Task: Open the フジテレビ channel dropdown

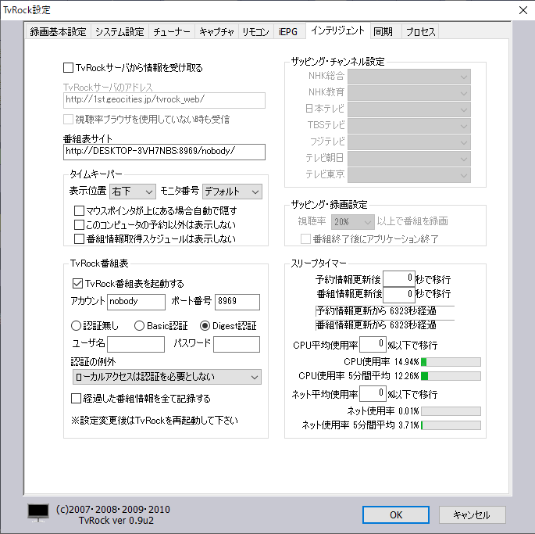Action: pos(409,142)
